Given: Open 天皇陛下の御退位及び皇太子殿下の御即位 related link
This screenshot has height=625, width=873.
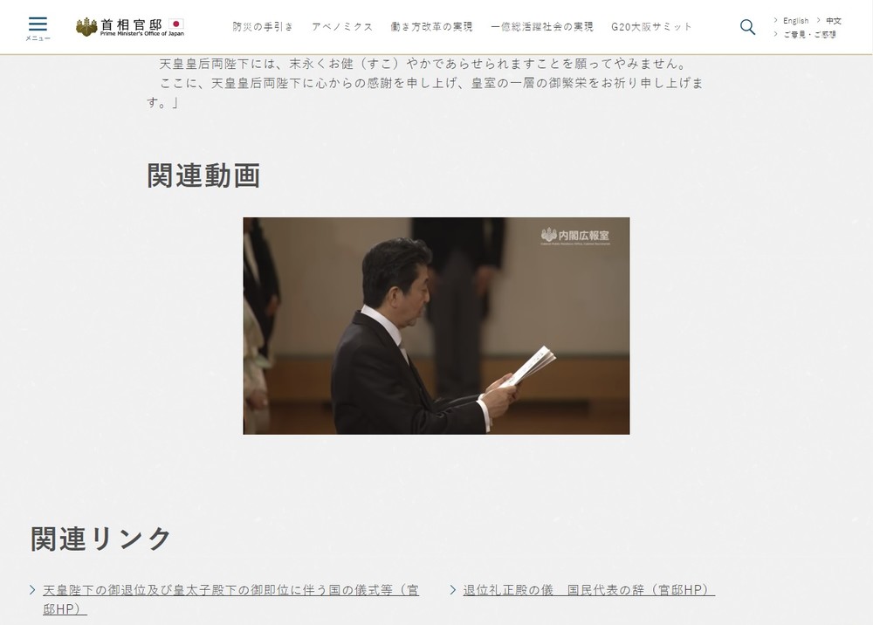Looking at the screenshot, I should (230, 591).
